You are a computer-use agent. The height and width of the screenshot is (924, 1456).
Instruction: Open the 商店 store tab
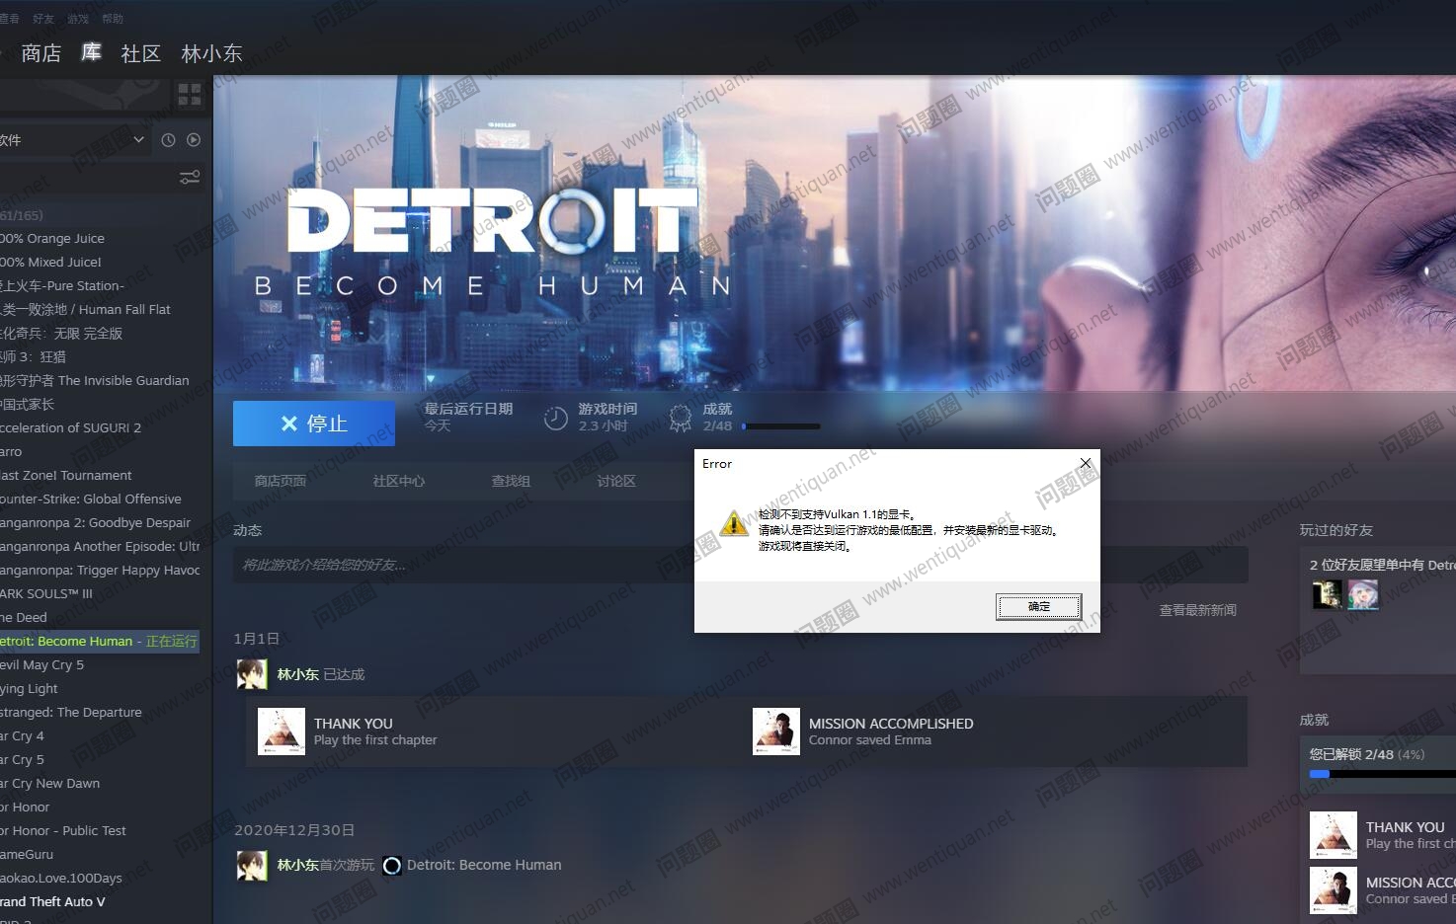[40, 53]
